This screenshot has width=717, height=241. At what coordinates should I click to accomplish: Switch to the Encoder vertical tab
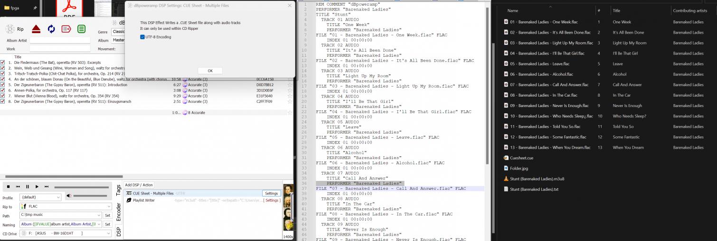118,212
